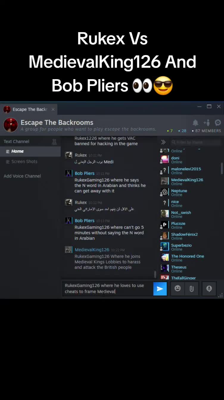Close the Escape The Backrooms chat tab
The width and height of the screenshot is (224, 400).
pyautogui.click(x=53, y=110)
